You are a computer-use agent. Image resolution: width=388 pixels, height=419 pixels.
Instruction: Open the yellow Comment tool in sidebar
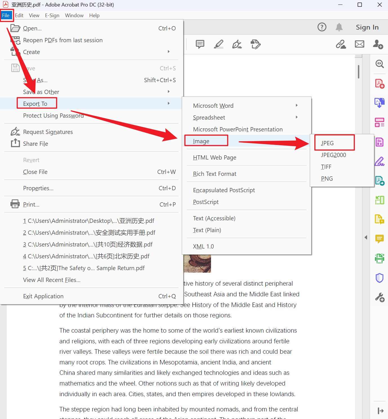[x=380, y=239]
